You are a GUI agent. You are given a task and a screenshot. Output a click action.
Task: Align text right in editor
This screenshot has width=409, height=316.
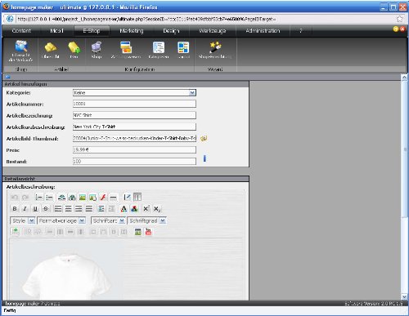click(79, 209)
